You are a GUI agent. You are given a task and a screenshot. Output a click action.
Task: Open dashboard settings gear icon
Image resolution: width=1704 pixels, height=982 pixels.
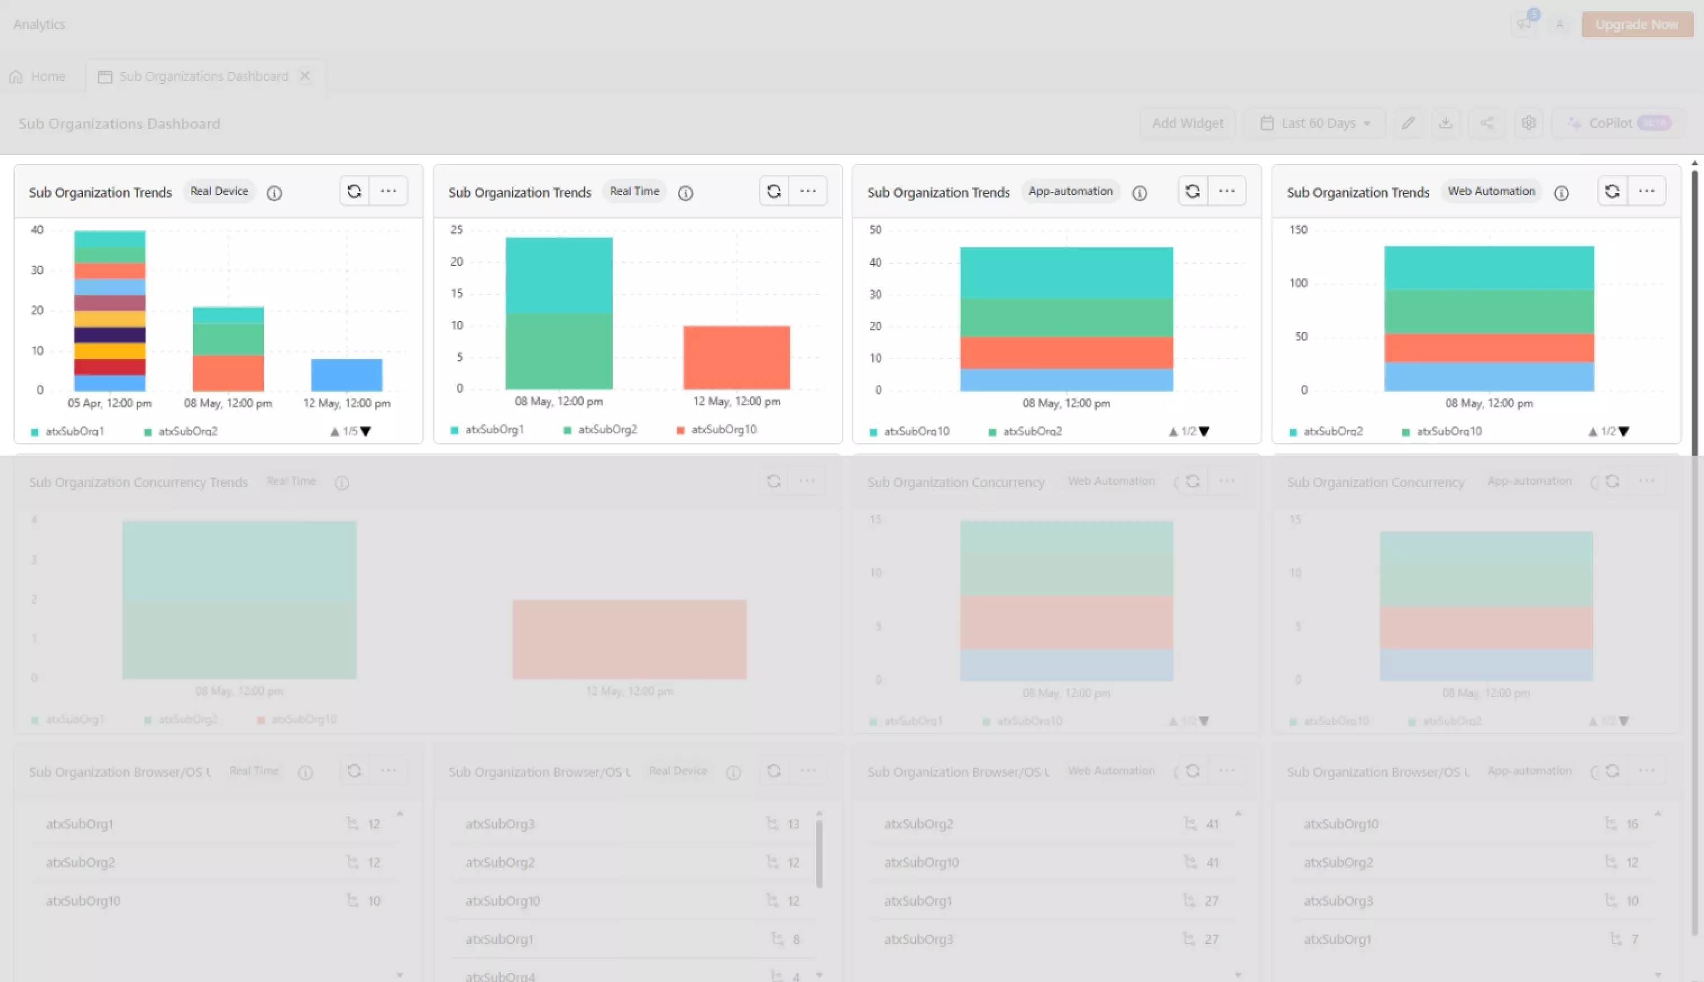(1528, 123)
